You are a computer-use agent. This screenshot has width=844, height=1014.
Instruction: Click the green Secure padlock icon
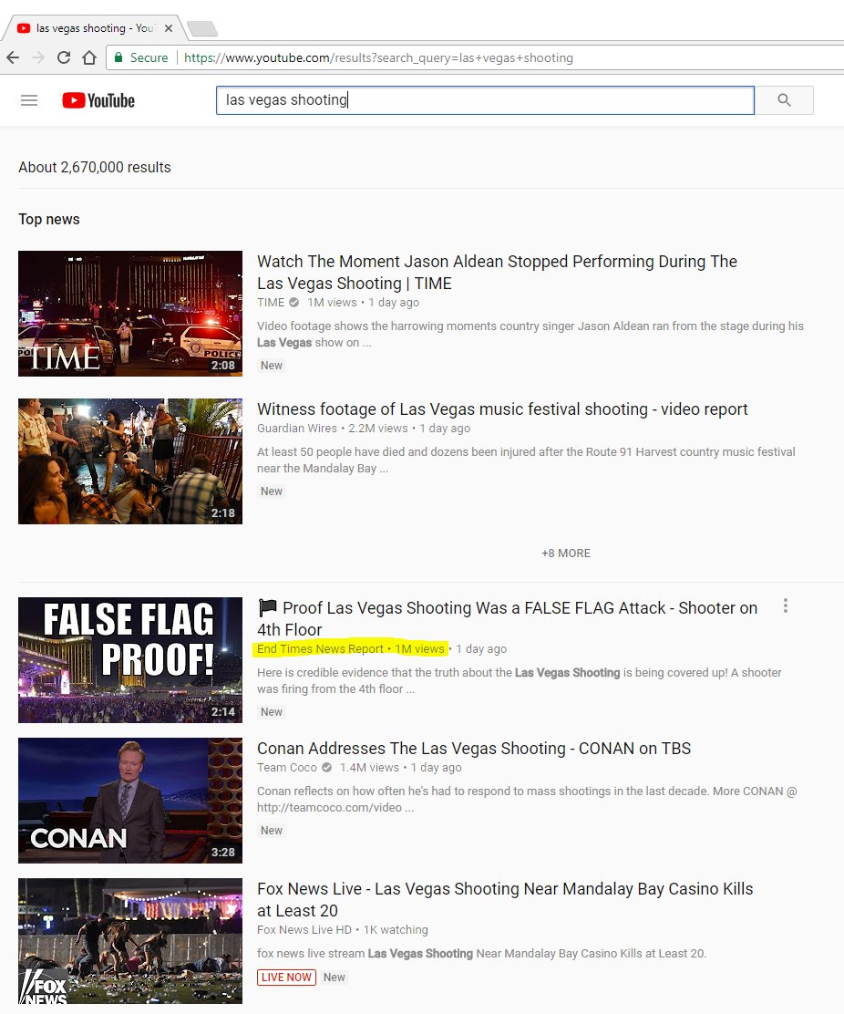[118, 57]
